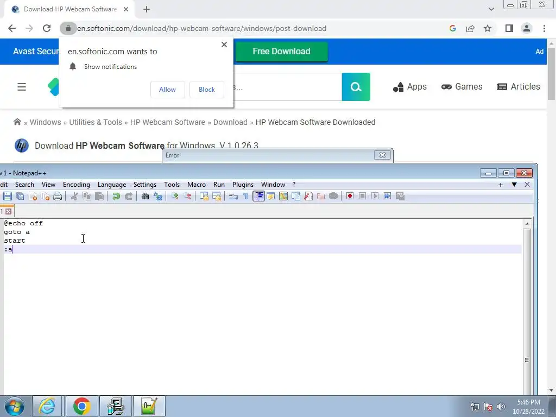Open Document Map icon in Notepad++
Screen dimensions: 556x417
[283, 196]
